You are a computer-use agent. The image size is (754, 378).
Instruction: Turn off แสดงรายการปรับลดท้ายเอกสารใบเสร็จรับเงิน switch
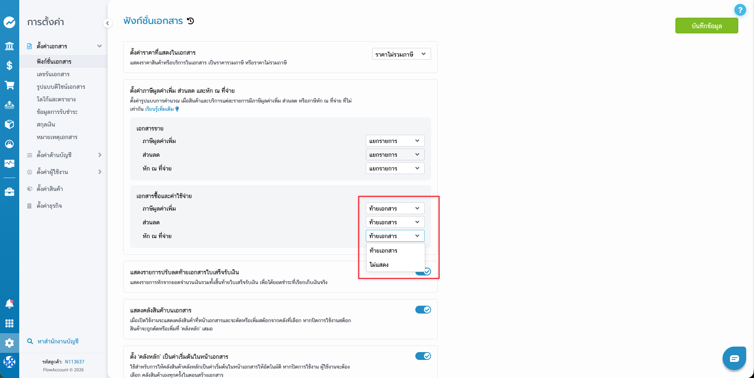pos(423,272)
